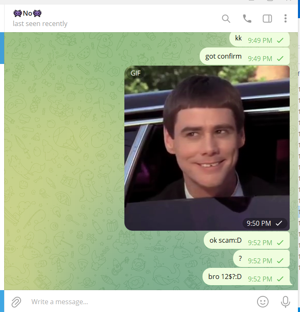Open the emoji picker
This screenshot has height=312, width=300.
coord(263,302)
